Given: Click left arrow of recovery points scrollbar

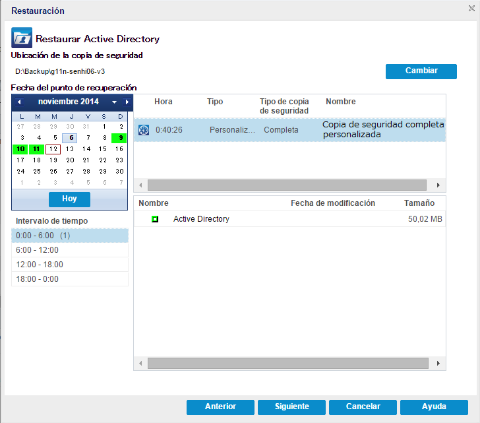Looking at the screenshot, I should click(x=140, y=185).
